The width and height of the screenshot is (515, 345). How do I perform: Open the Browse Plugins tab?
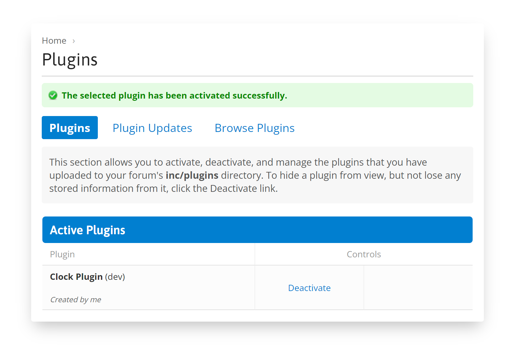254,128
